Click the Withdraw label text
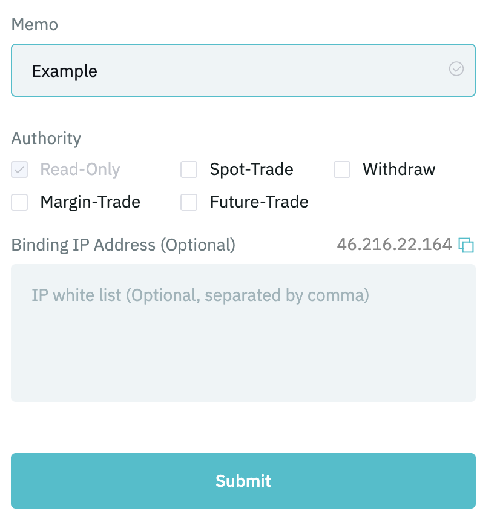Viewport: 500px width, 528px height. pyautogui.click(x=399, y=169)
